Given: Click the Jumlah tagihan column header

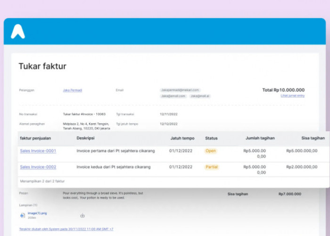Looking at the screenshot, I should (x=260, y=138).
